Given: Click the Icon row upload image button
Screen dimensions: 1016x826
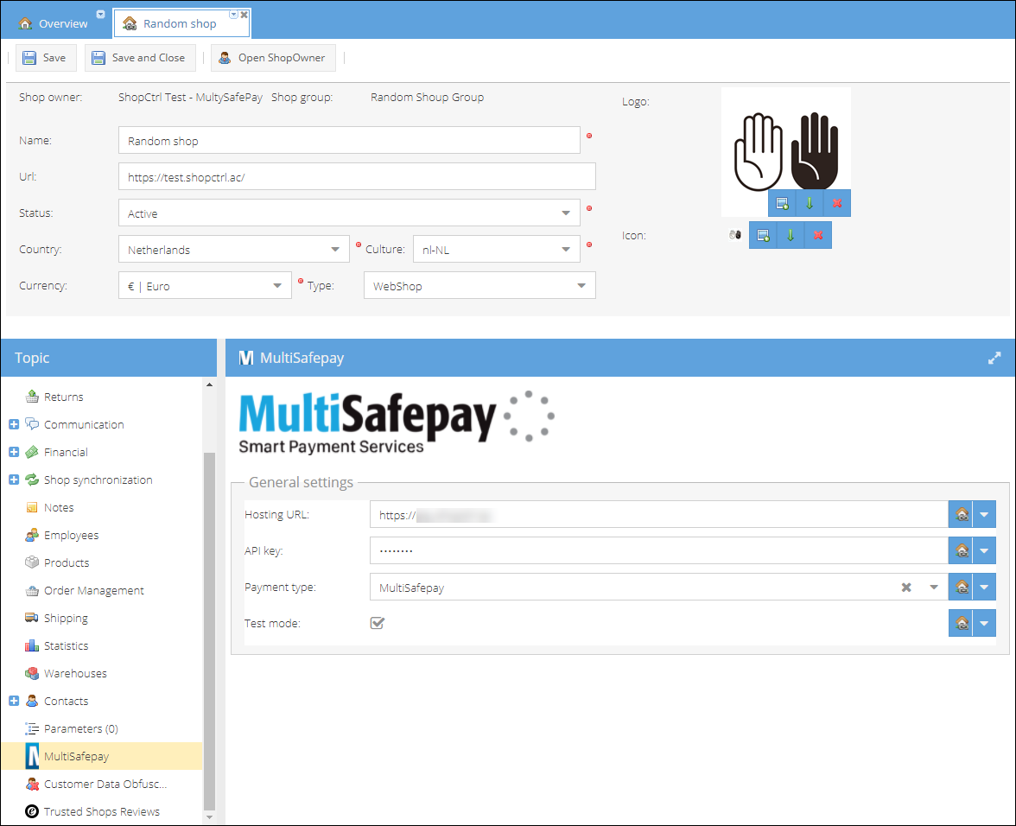Looking at the screenshot, I should (x=763, y=235).
